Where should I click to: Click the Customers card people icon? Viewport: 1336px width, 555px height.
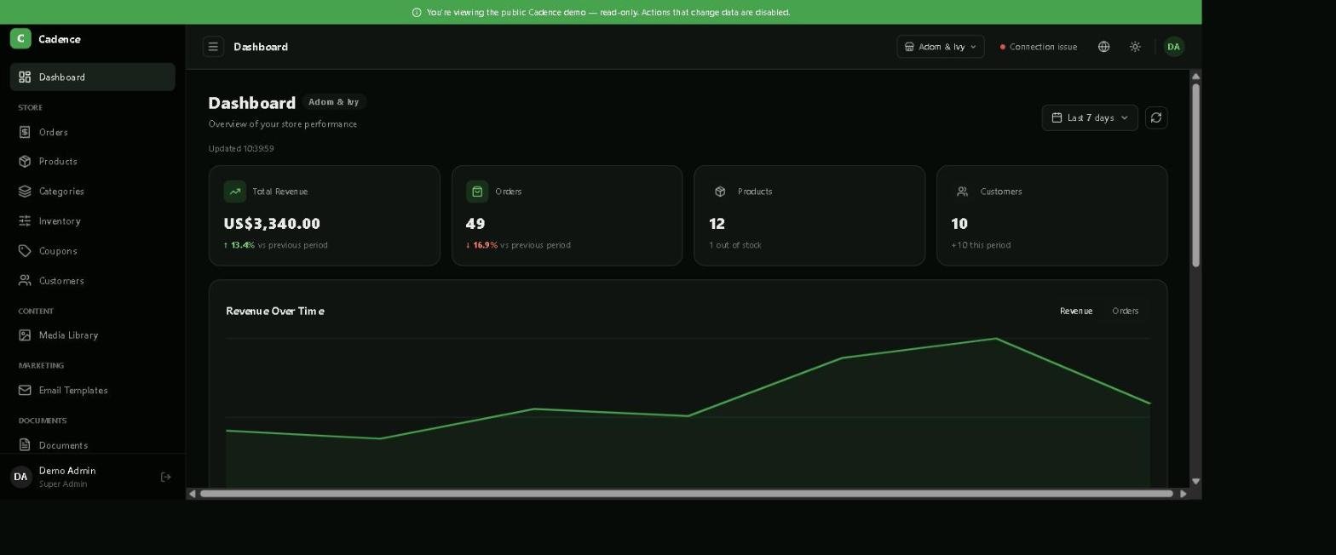962,192
